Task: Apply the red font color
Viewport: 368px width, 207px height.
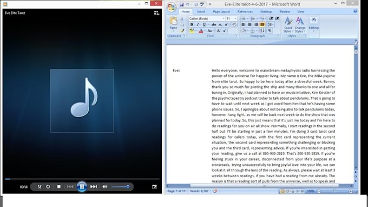Action: point(201,30)
